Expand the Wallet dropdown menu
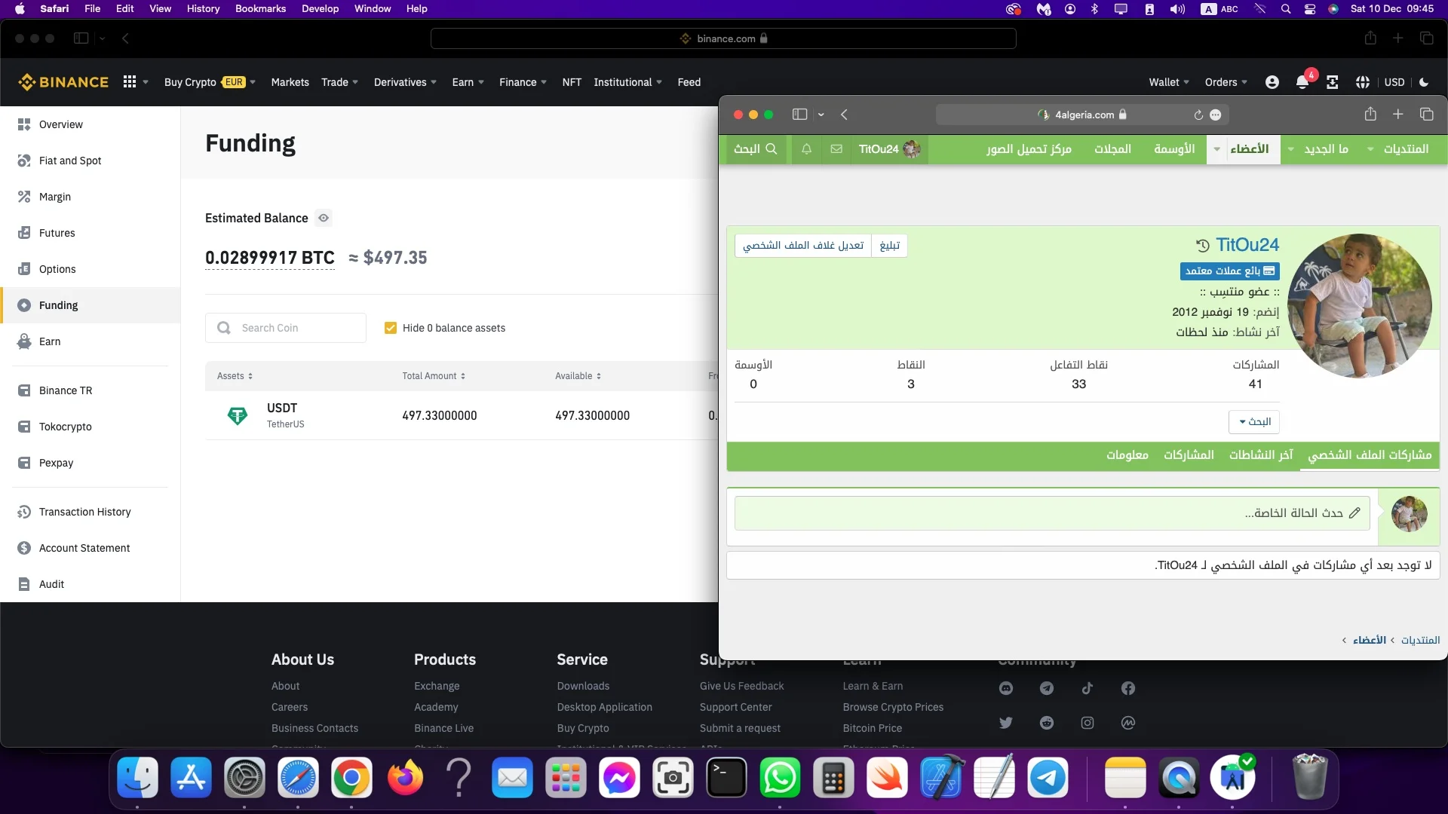 1168,82
